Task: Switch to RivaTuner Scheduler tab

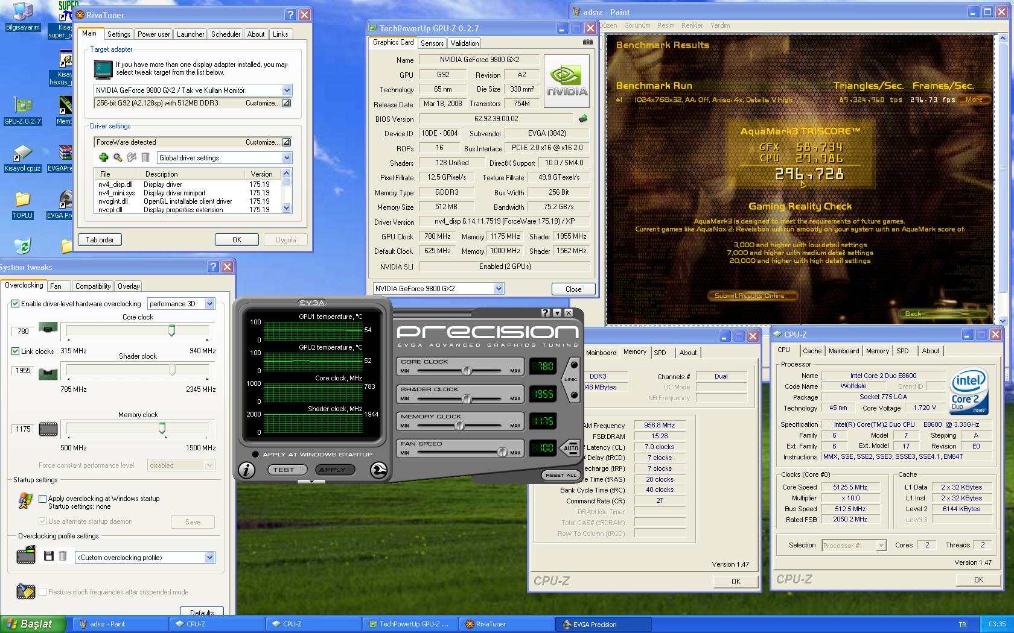Action: tap(226, 34)
